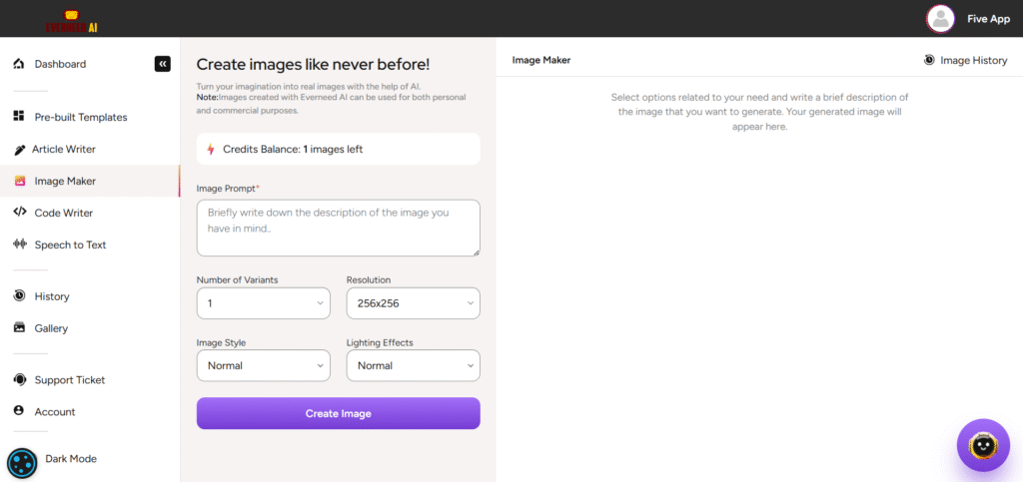
Task: Open Image History link text
Action: pyautogui.click(x=973, y=60)
